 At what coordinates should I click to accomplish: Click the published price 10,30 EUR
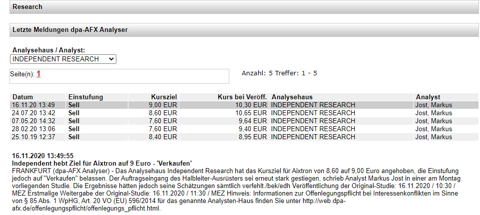click(251, 105)
